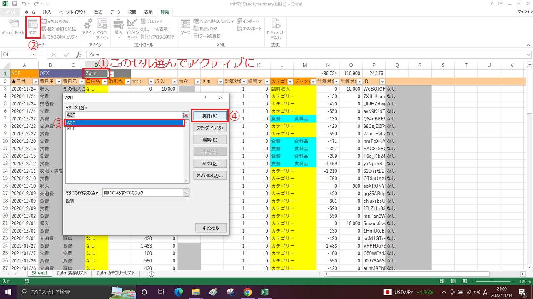Click the range selector icon beside macro name
The image size is (533, 299).
point(186,115)
